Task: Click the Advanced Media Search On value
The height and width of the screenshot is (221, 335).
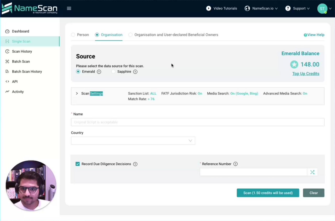Action: tap(305, 93)
